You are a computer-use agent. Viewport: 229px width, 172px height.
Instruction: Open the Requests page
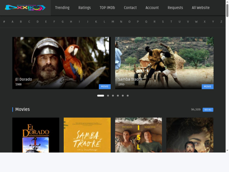click(x=175, y=8)
